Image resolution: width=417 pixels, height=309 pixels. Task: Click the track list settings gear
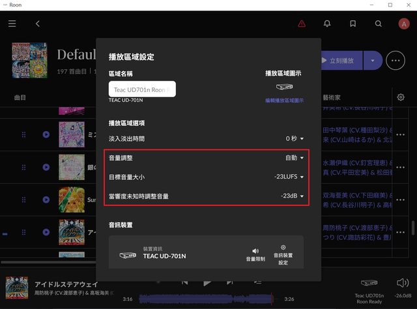pyautogui.click(x=401, y=97)
